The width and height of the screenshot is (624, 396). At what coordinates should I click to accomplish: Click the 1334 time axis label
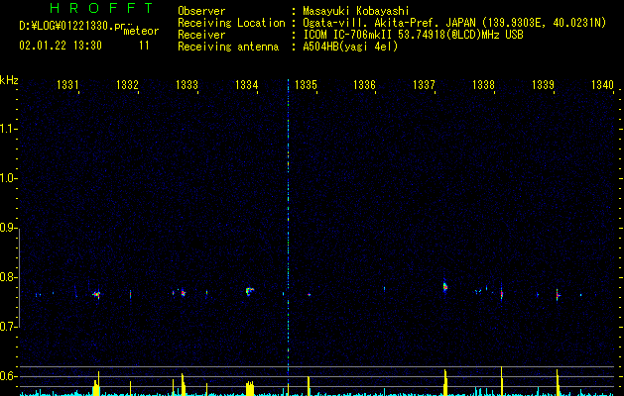point(246,85)
